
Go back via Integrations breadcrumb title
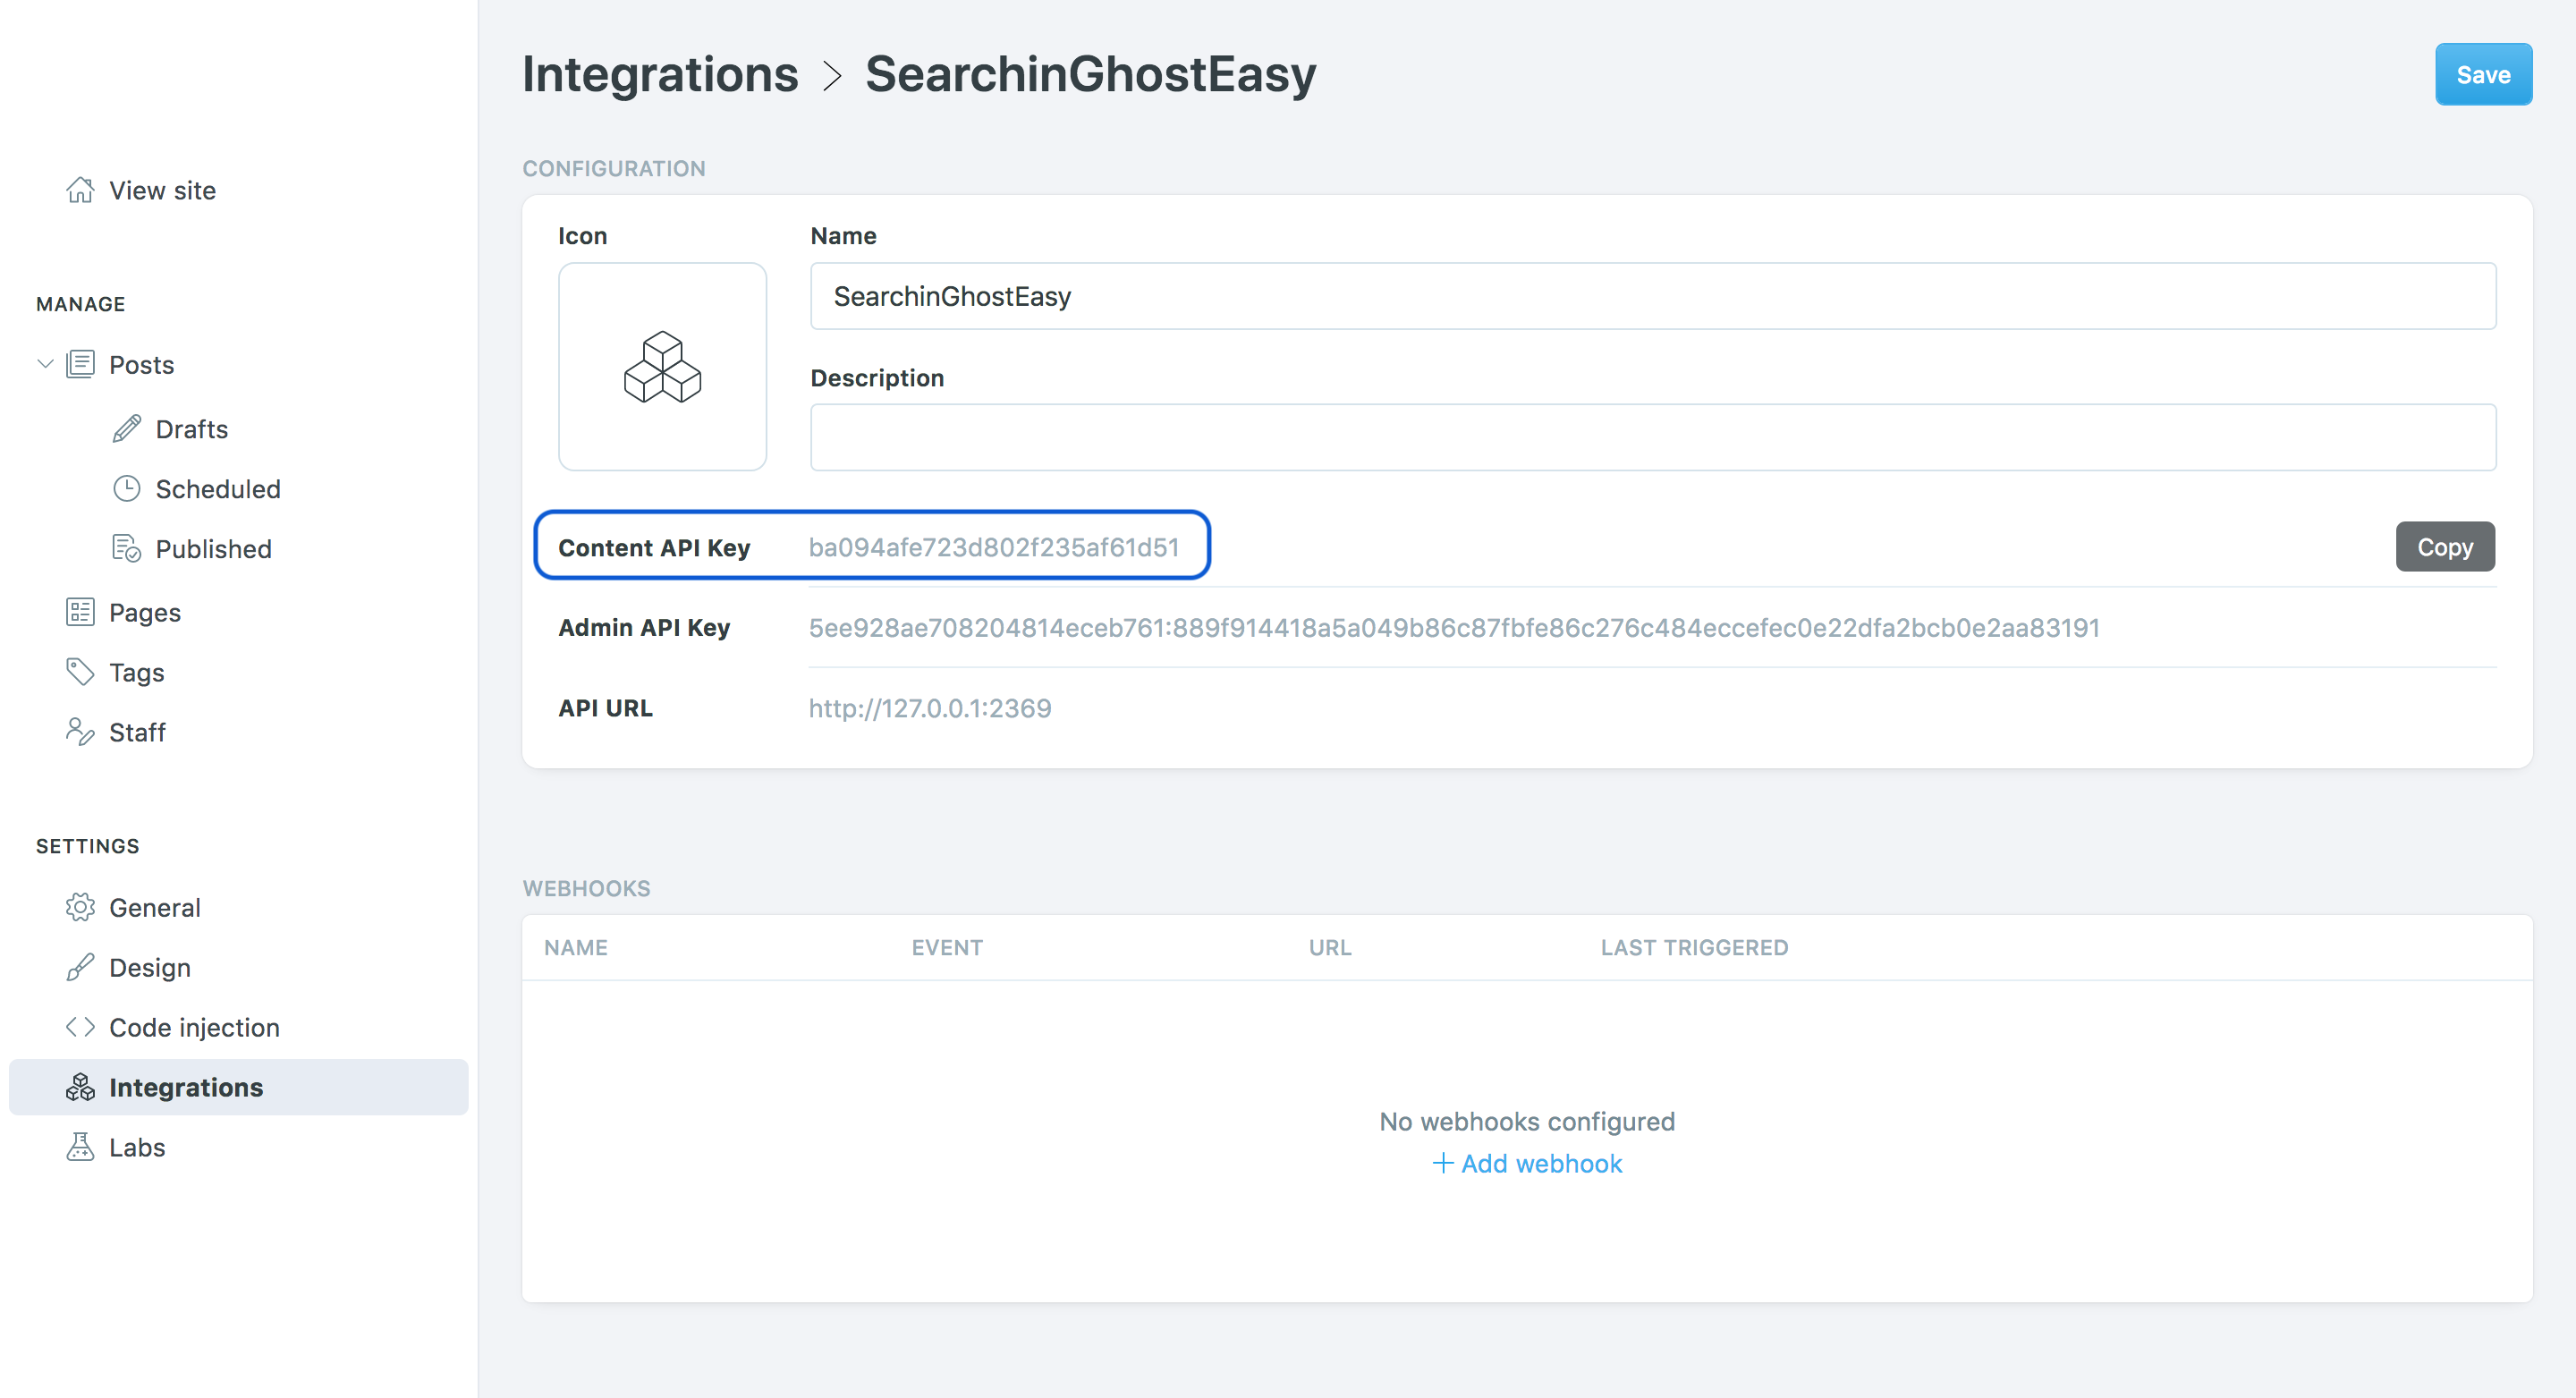[x=660, y=75]
